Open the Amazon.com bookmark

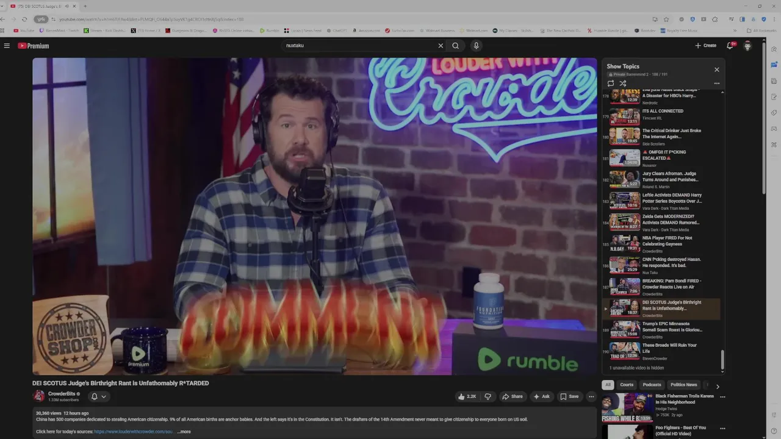tap(365, 30)
